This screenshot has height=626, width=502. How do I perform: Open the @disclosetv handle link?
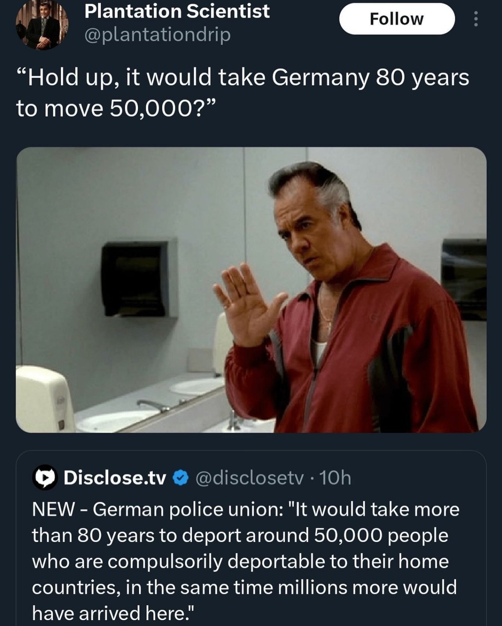[x=249, y=478]
